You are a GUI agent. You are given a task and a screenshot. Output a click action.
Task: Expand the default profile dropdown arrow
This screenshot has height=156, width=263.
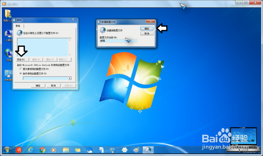pyautogui.click(x=70, y=78)
